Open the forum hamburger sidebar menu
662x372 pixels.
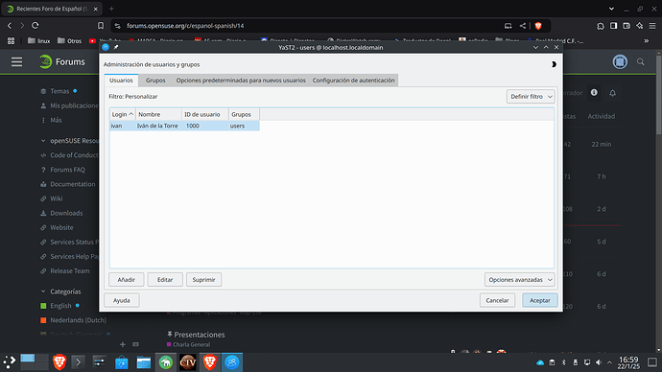pyautogui.click(x=17, y=62)
